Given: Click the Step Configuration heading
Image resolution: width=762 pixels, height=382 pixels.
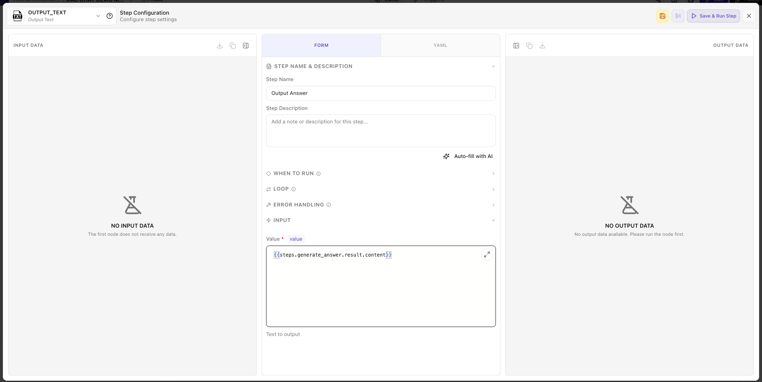Looking at the screenshot, I should point(144,13).
